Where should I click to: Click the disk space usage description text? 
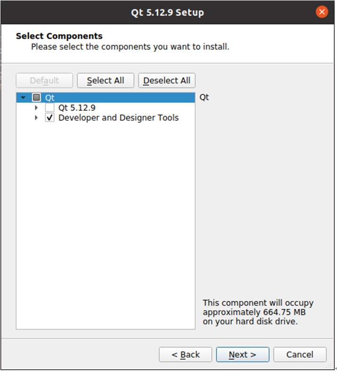tap(258, 312)
